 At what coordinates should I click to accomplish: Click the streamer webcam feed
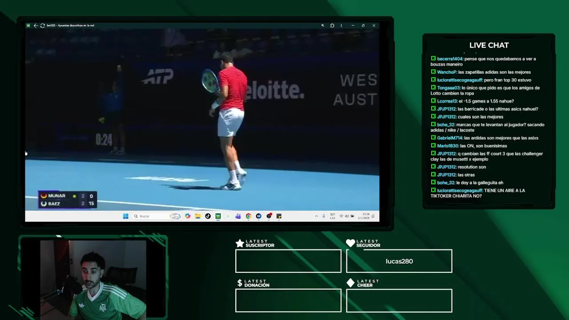coord(93,279)
